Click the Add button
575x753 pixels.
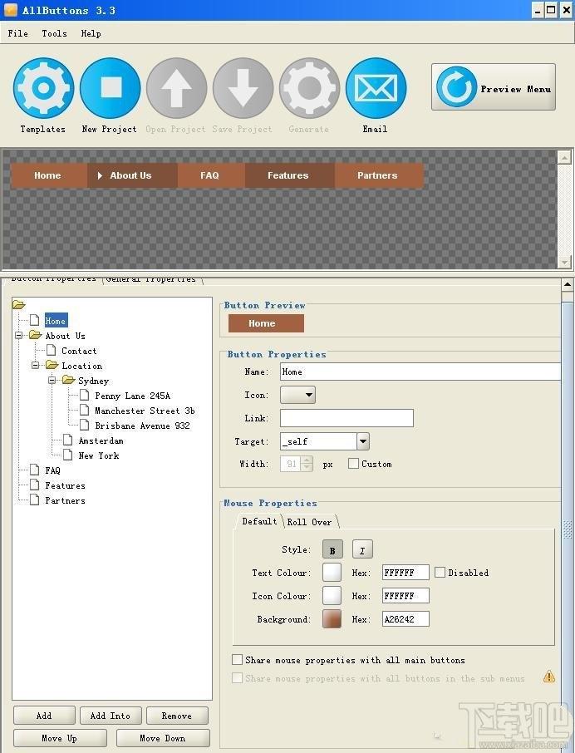click(44, 716)
